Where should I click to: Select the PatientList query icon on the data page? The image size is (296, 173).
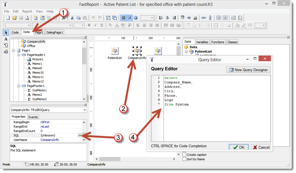(x=115, y=51)
